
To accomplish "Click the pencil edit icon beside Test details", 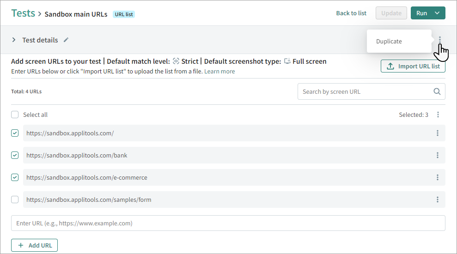I will click(66, 40).
